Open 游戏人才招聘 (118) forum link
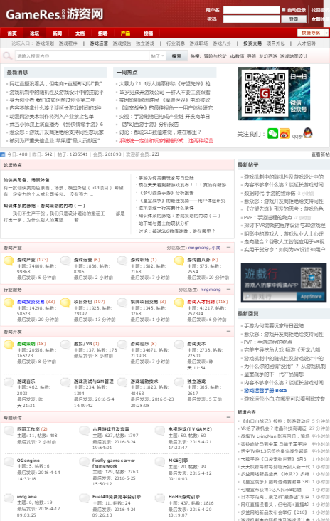This screenshot has width=330, height=521. point(208,302)
